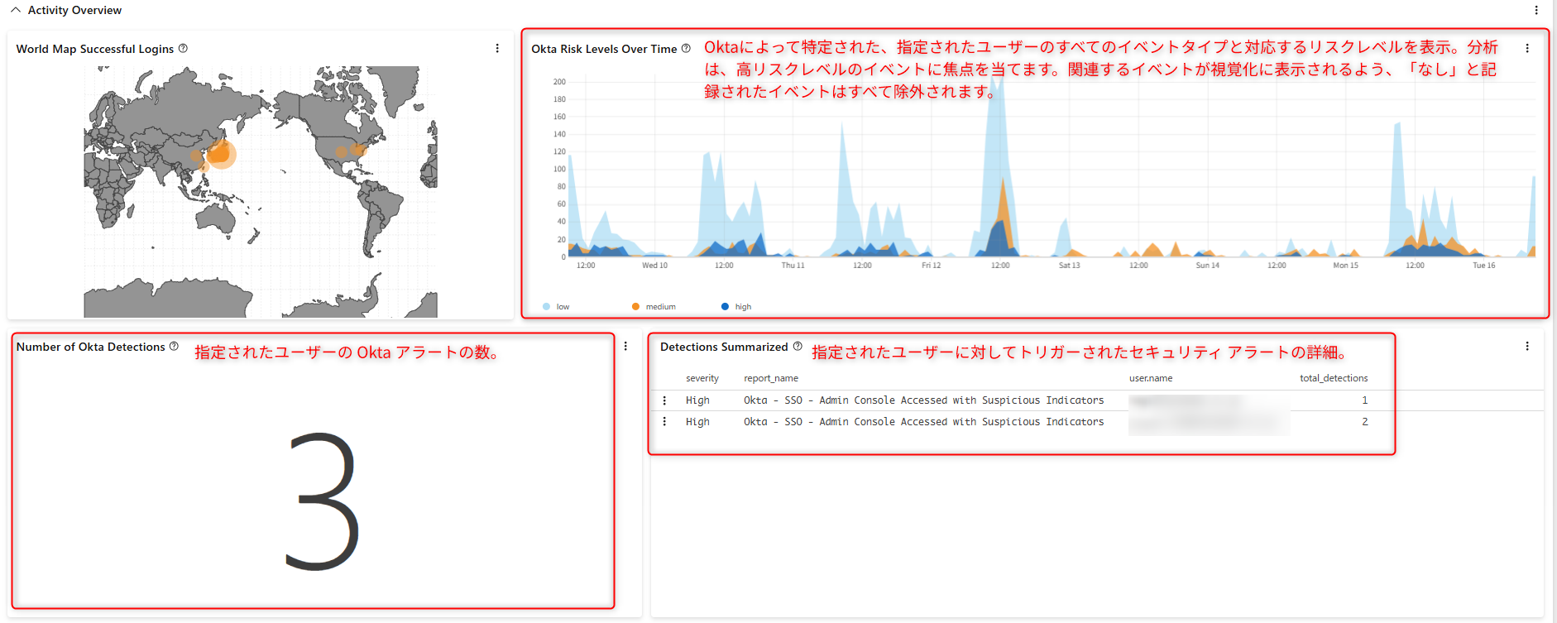Sort table by user.name column
Screen dimensions: 1557x623
[1151, 378]
